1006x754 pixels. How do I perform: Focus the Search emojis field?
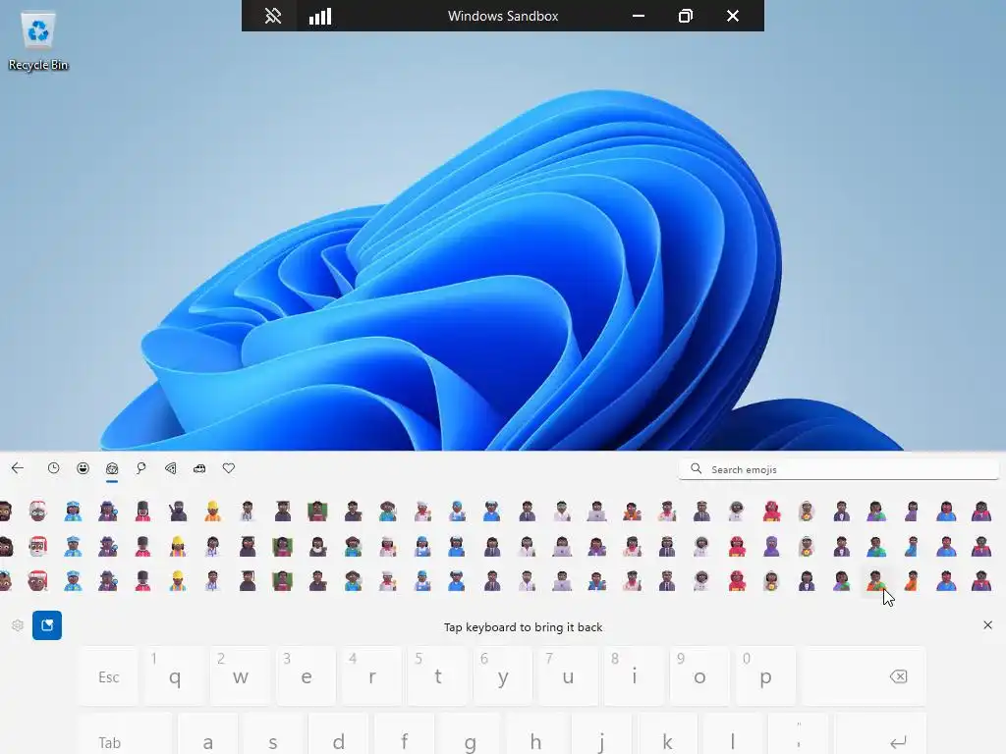tap(839, 469)
